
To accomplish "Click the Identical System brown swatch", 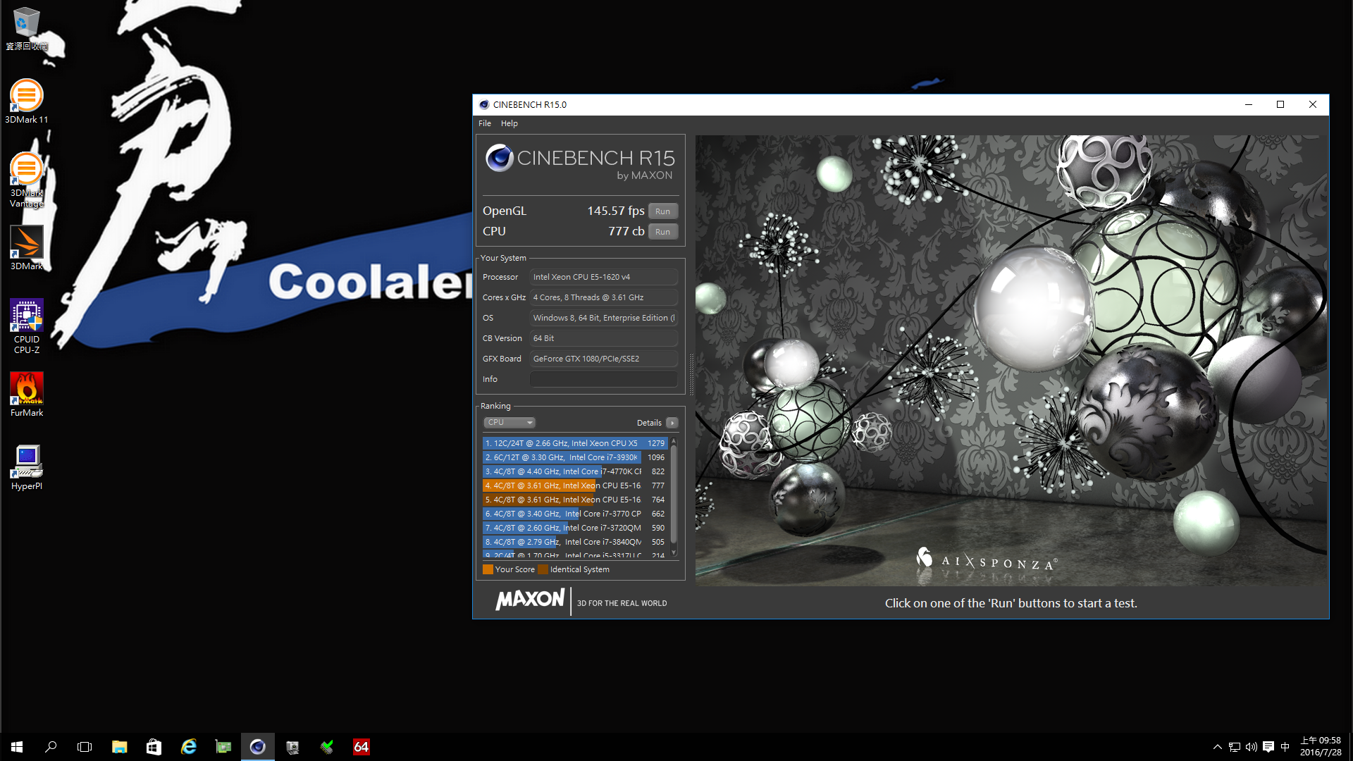I will tap(543, 569).
